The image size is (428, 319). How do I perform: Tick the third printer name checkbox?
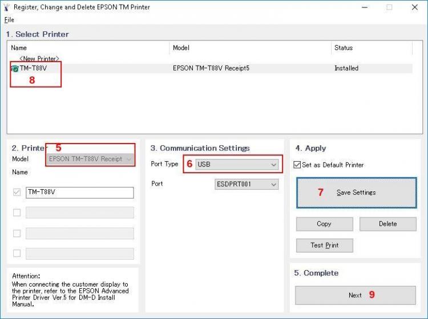pyautogui.click(x=17, y=234)
